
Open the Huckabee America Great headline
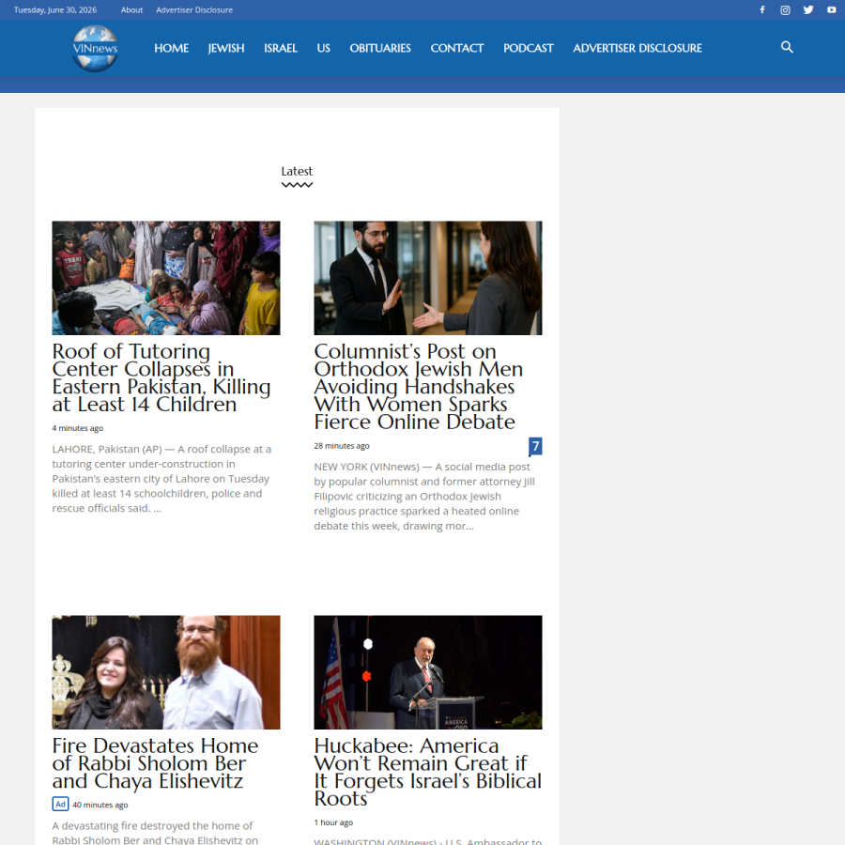[428, 772]
